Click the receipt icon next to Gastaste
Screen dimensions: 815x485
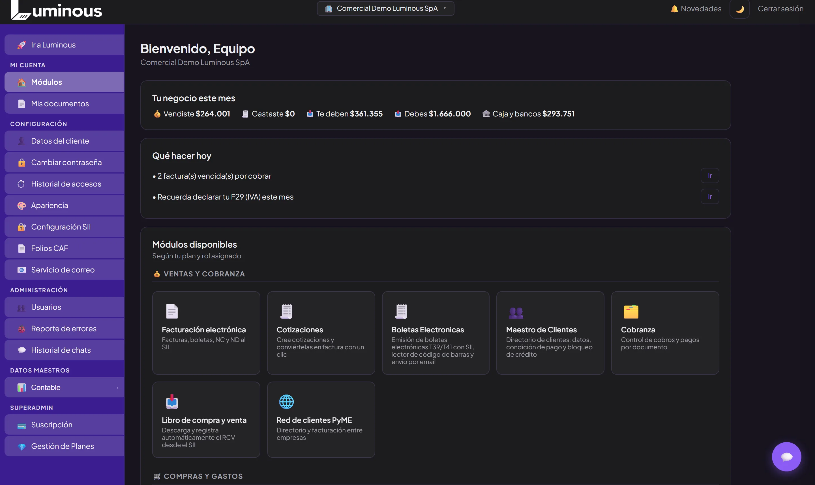coord(245,114)
